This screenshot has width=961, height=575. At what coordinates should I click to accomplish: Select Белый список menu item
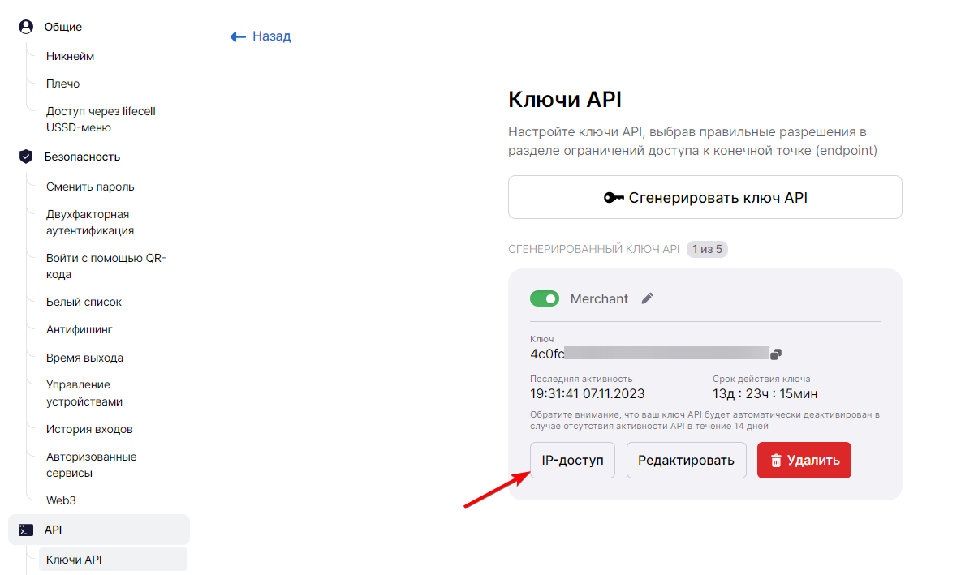click(x=84, y=302)
